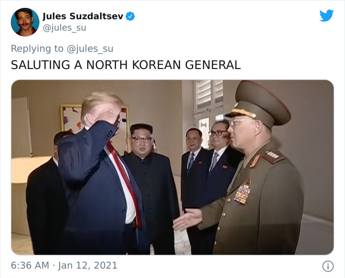Screen dimensions: 345x278
Task: Click the Jan 12, 2021 date
Action: pos(88,266)
